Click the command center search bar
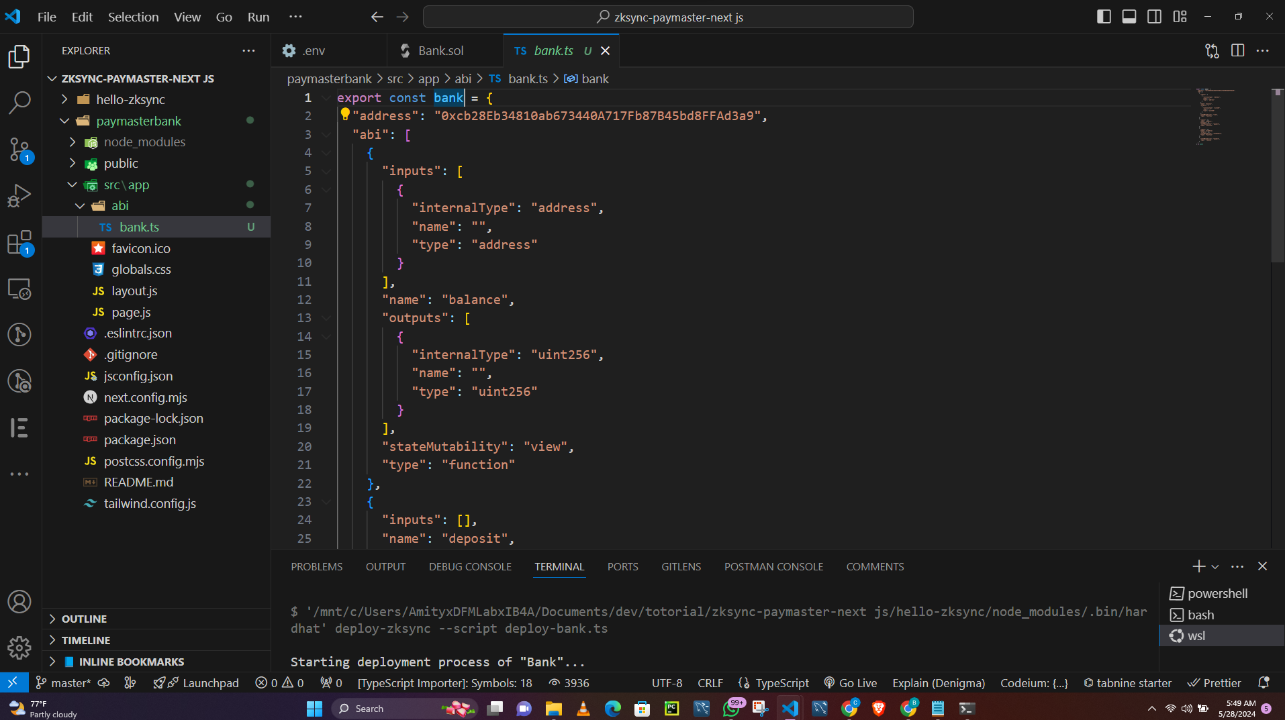 point(668,16)
